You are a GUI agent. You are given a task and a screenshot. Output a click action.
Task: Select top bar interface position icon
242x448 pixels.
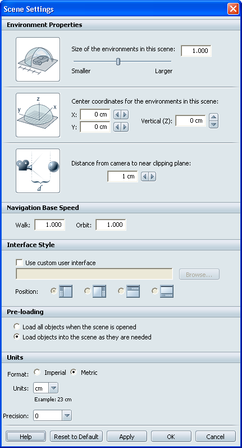pos(133,292)
